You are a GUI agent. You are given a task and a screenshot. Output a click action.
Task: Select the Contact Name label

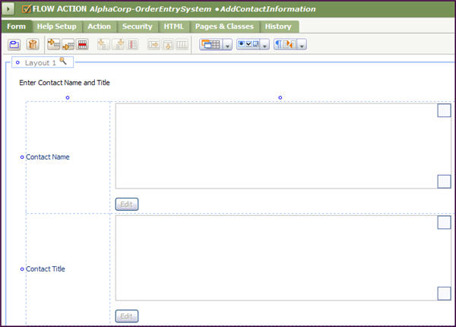coord(48,157)
